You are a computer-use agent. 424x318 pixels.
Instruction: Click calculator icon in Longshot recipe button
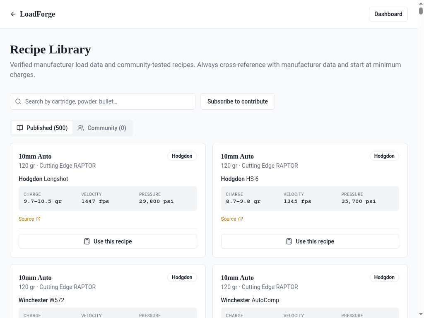(x=87, y=241)
